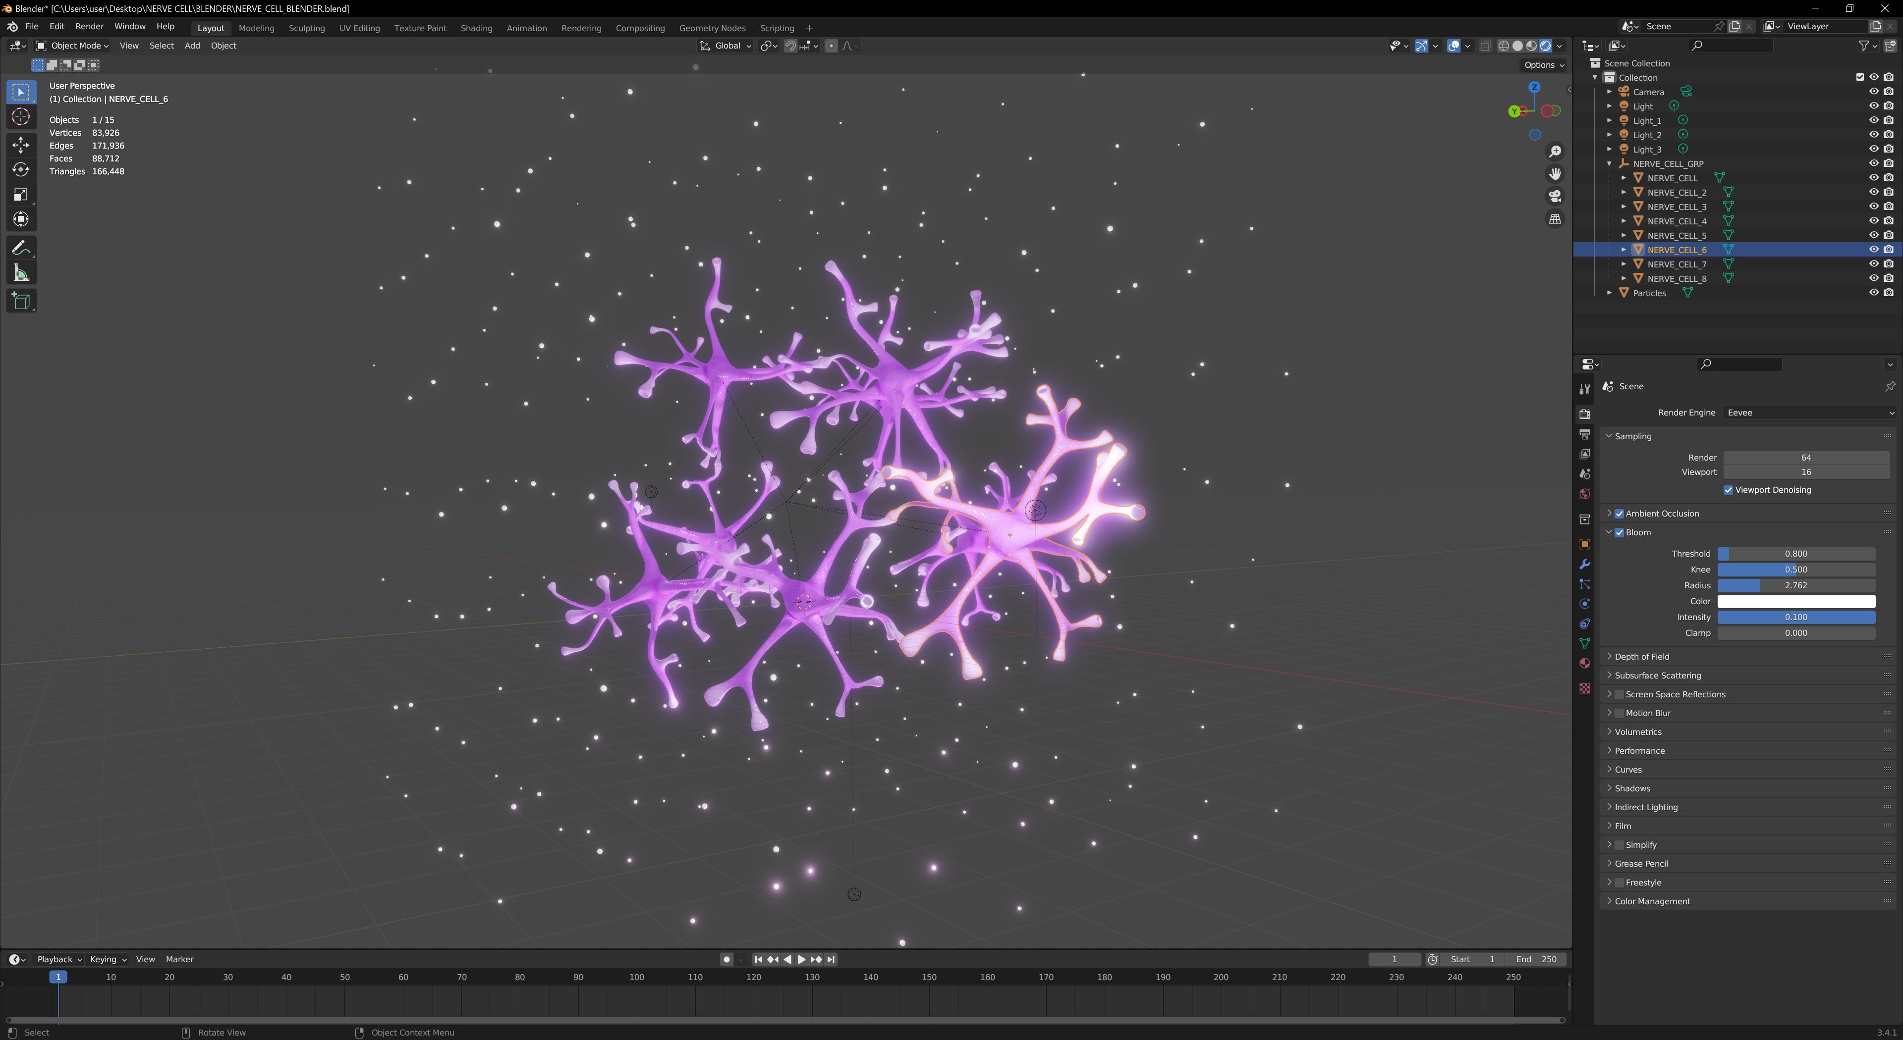Expand the Depth of Field panel

point(1641,656)
